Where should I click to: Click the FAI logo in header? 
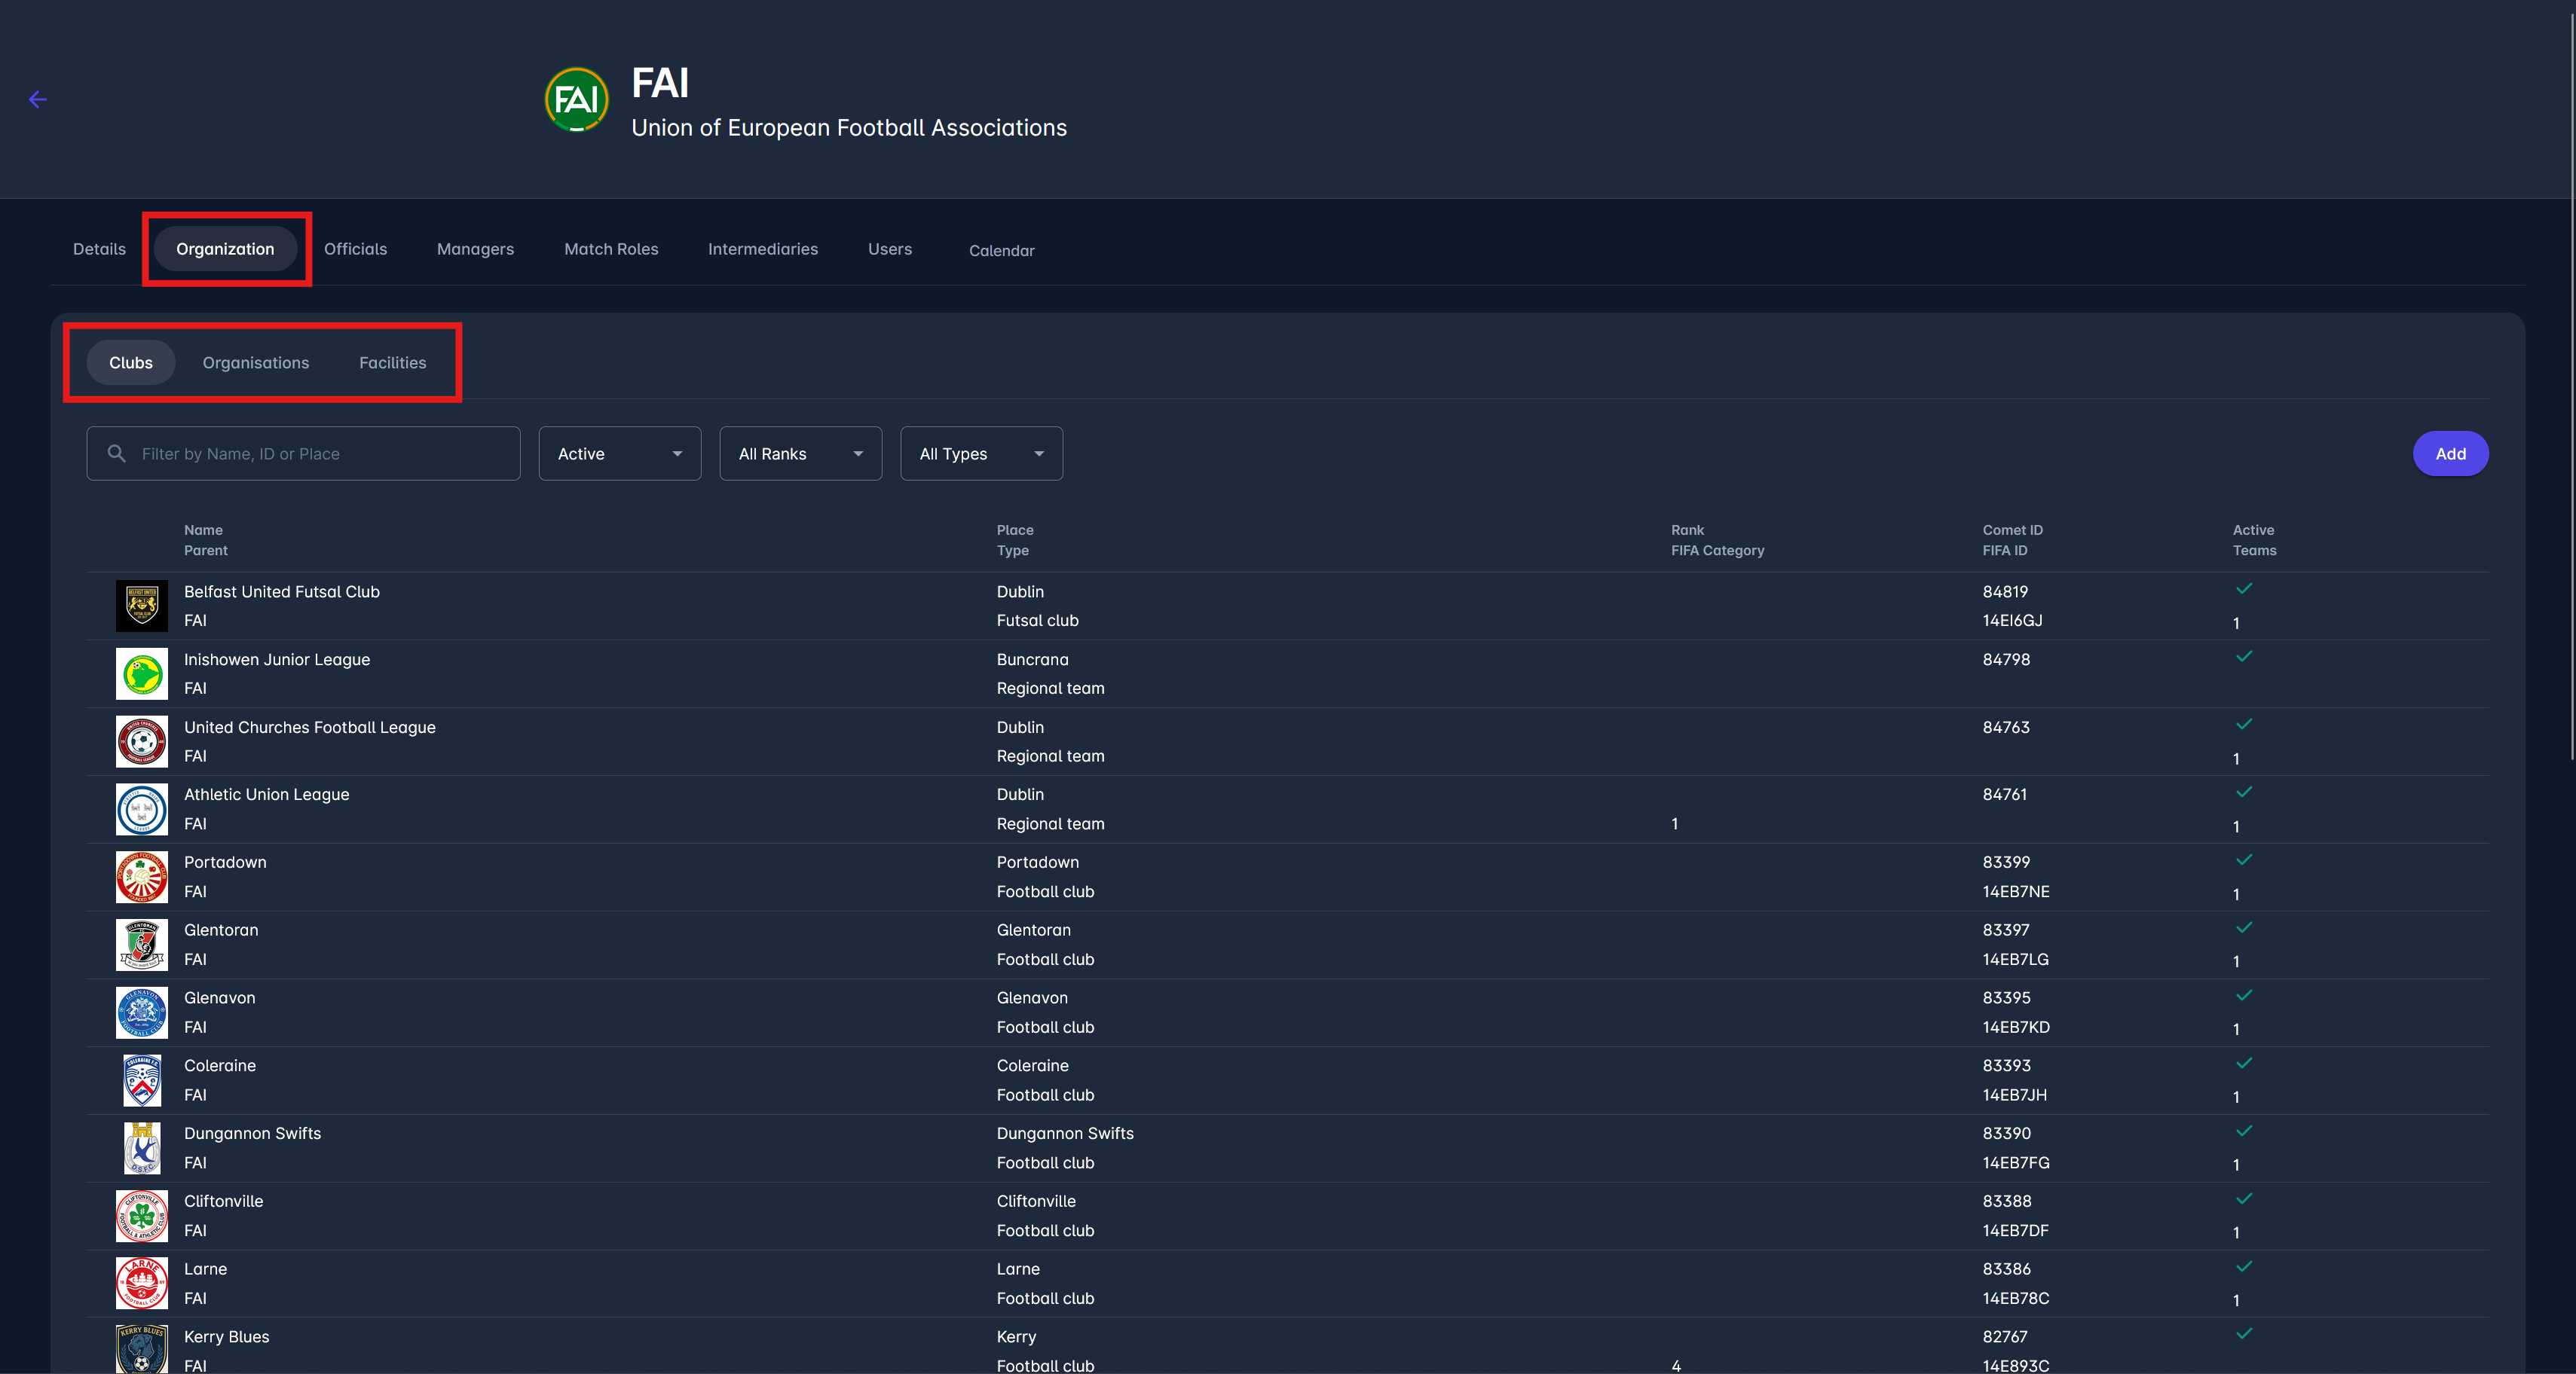[576, 99]
